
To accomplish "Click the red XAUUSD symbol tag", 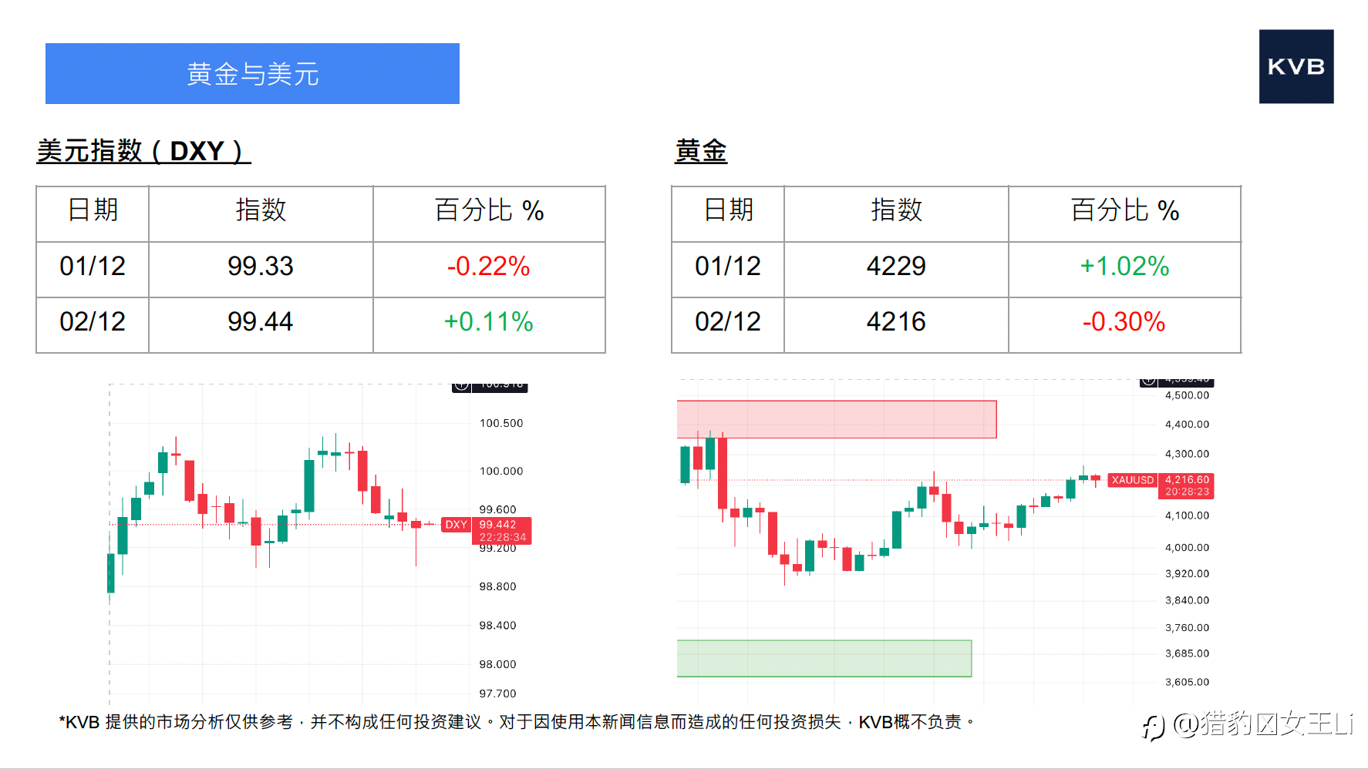I will point(1132,480).
